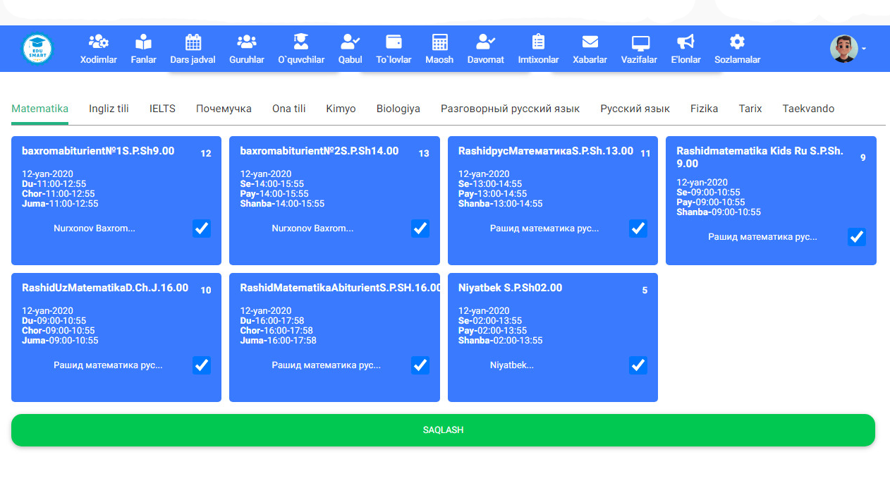Click the Xabarlar envelope icon
This screenshot has width=890, height=493.
click(x=590, y=42)
